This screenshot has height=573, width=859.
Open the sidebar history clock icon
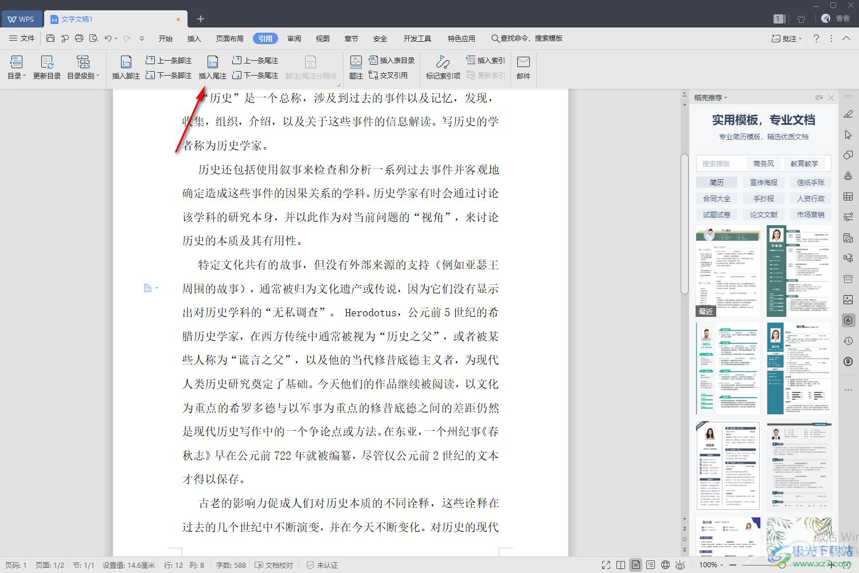coord(848,341)
